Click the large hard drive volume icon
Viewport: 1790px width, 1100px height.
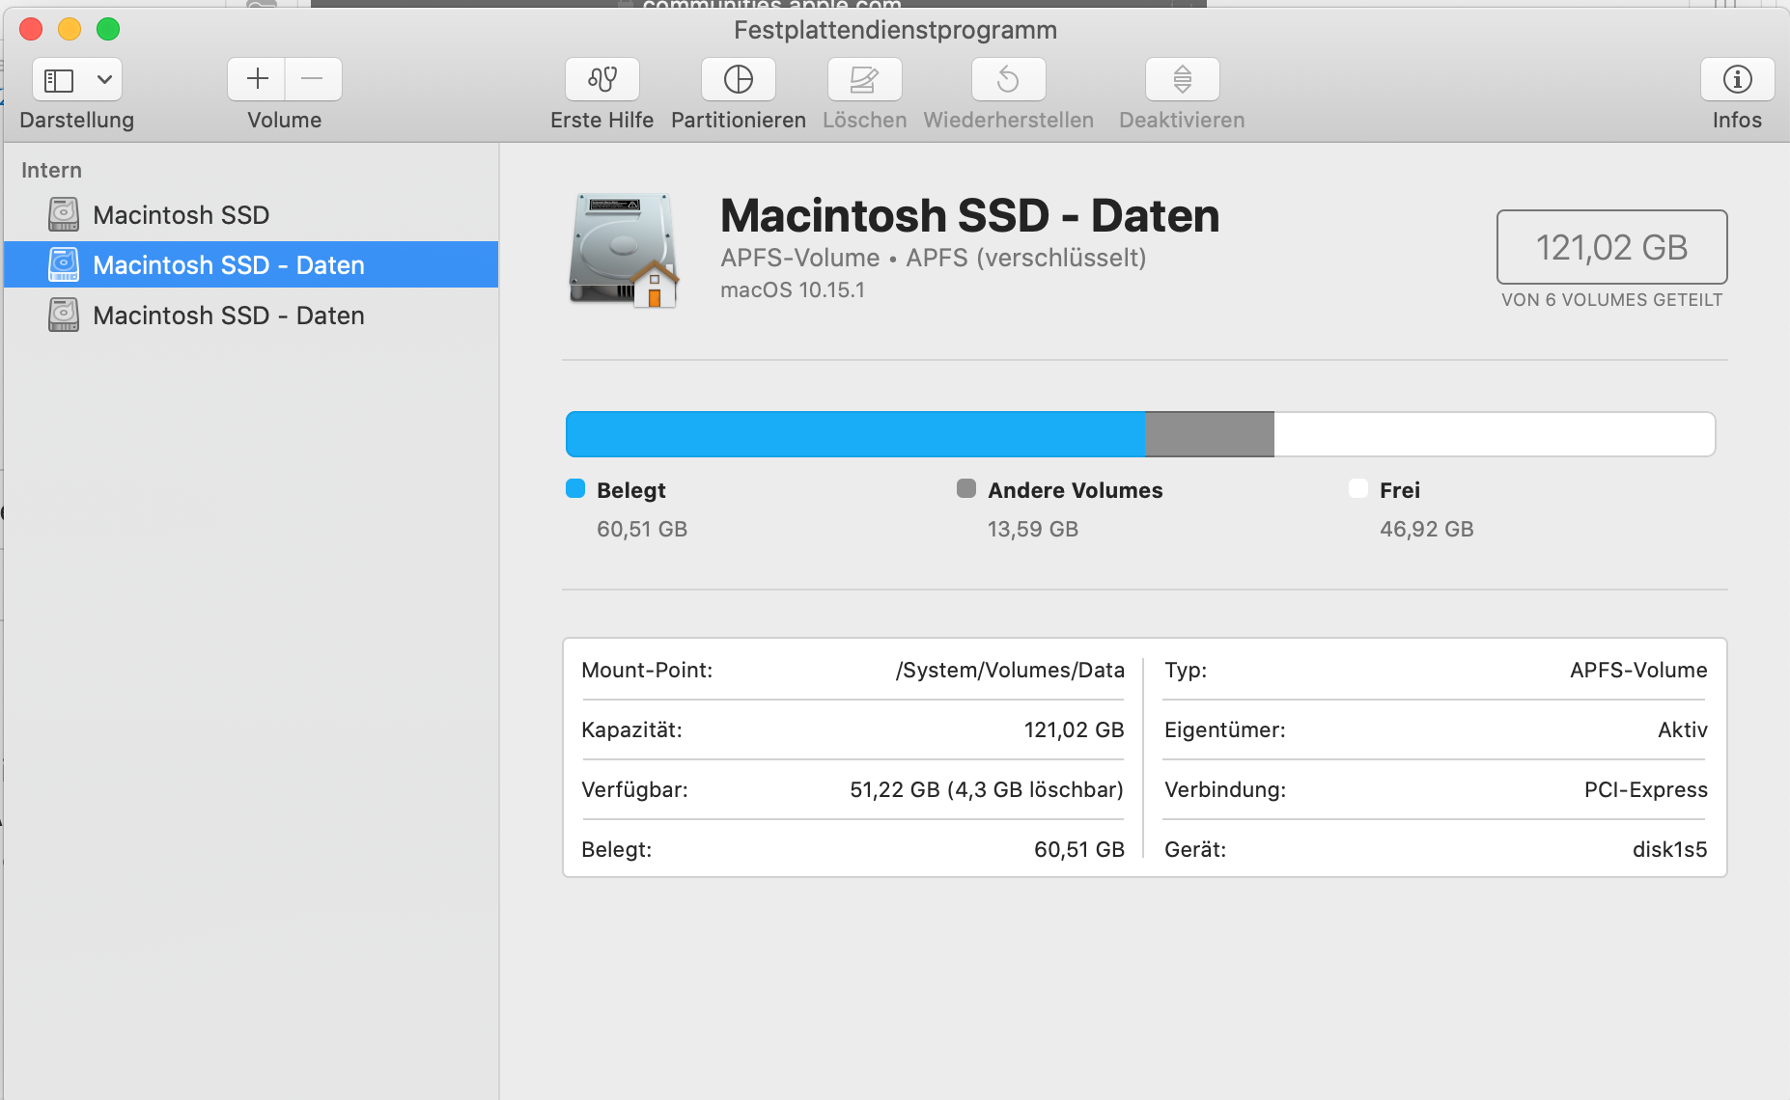tap(624, 251)
